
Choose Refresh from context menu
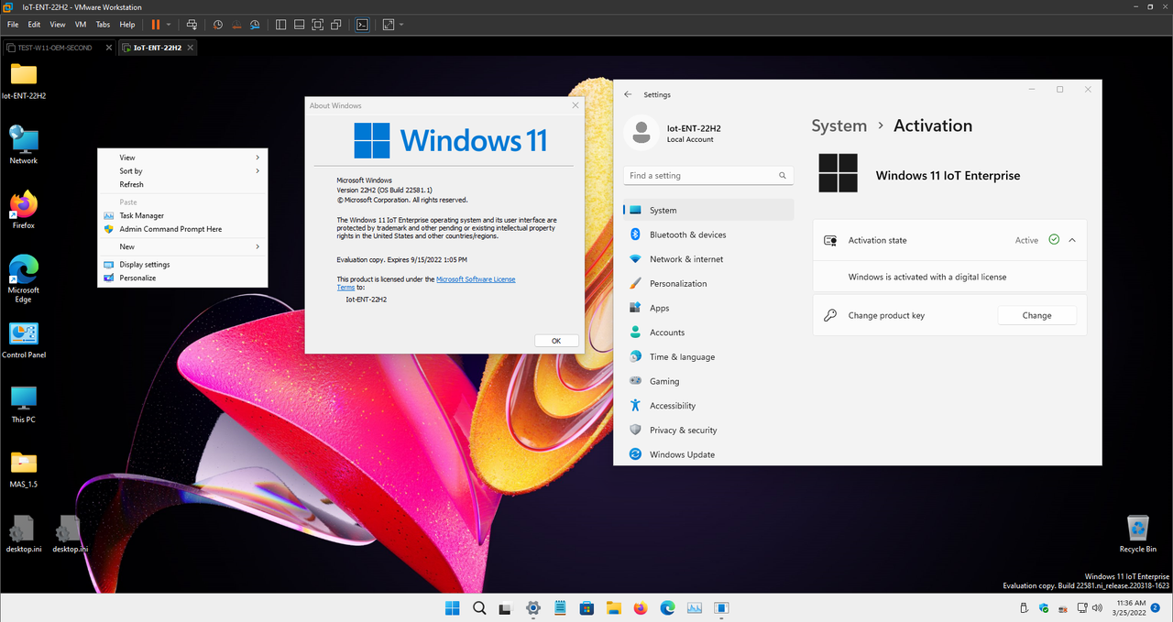182,184
